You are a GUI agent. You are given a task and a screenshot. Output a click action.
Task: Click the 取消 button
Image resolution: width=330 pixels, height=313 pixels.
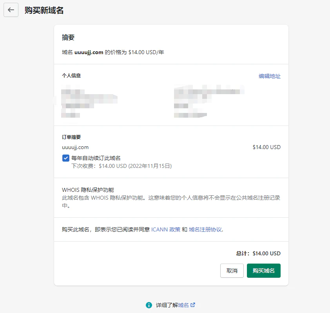(232, 271)
